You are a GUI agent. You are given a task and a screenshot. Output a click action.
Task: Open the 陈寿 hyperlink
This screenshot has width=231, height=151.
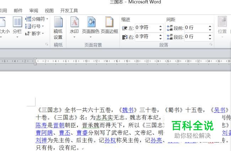click(41, 125)
